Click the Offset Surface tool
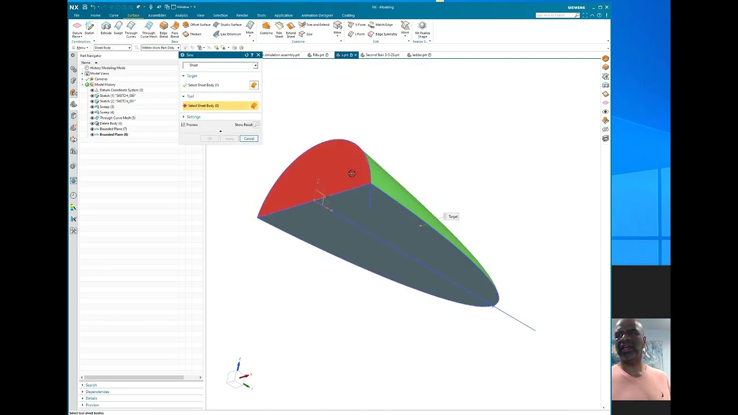Image resolution: width=738 pixels, height=415 pixels. 197,25
